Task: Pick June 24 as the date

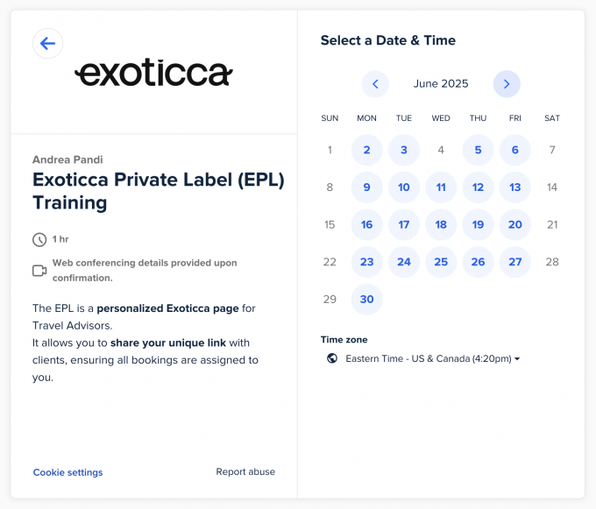Action: click(404, 262)
